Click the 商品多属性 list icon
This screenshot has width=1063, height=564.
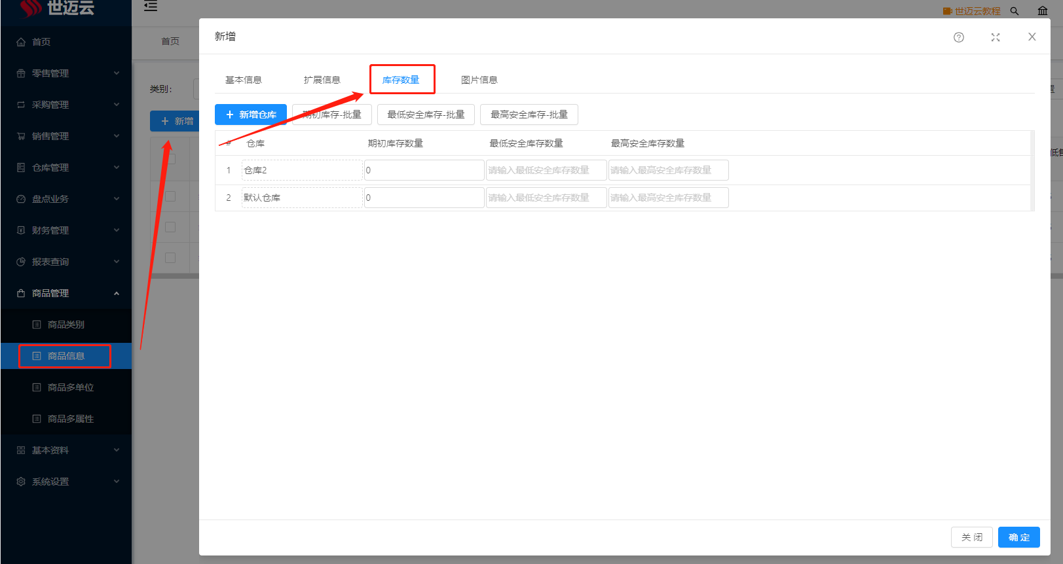(x=37, y=419)
